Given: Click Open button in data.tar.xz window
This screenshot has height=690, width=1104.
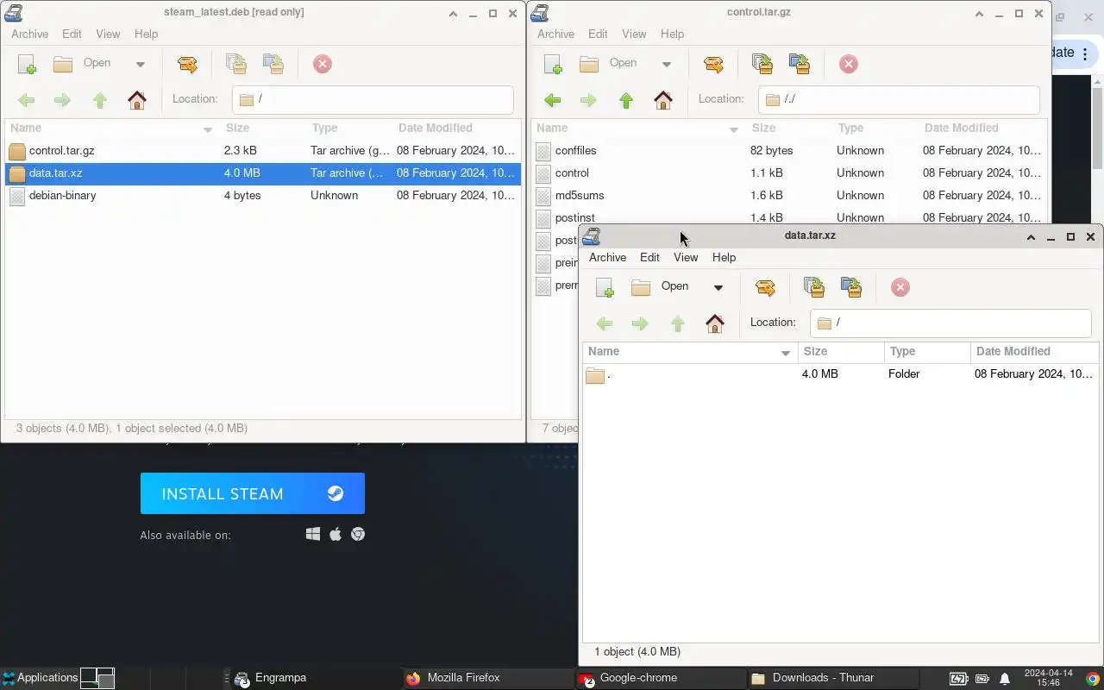Looking at the screenshot, I should [x=661, y=286].
